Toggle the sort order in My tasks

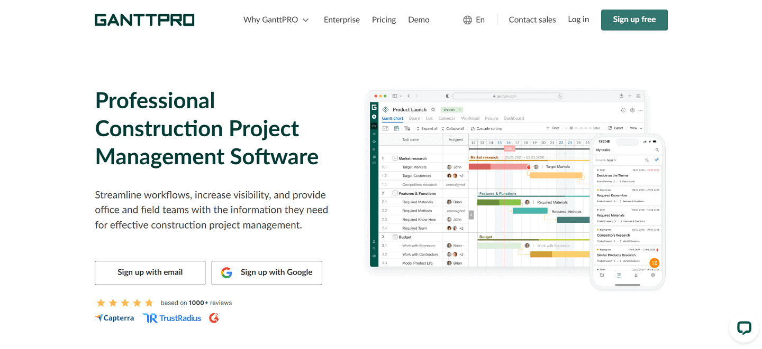click(x=647, y=160)
